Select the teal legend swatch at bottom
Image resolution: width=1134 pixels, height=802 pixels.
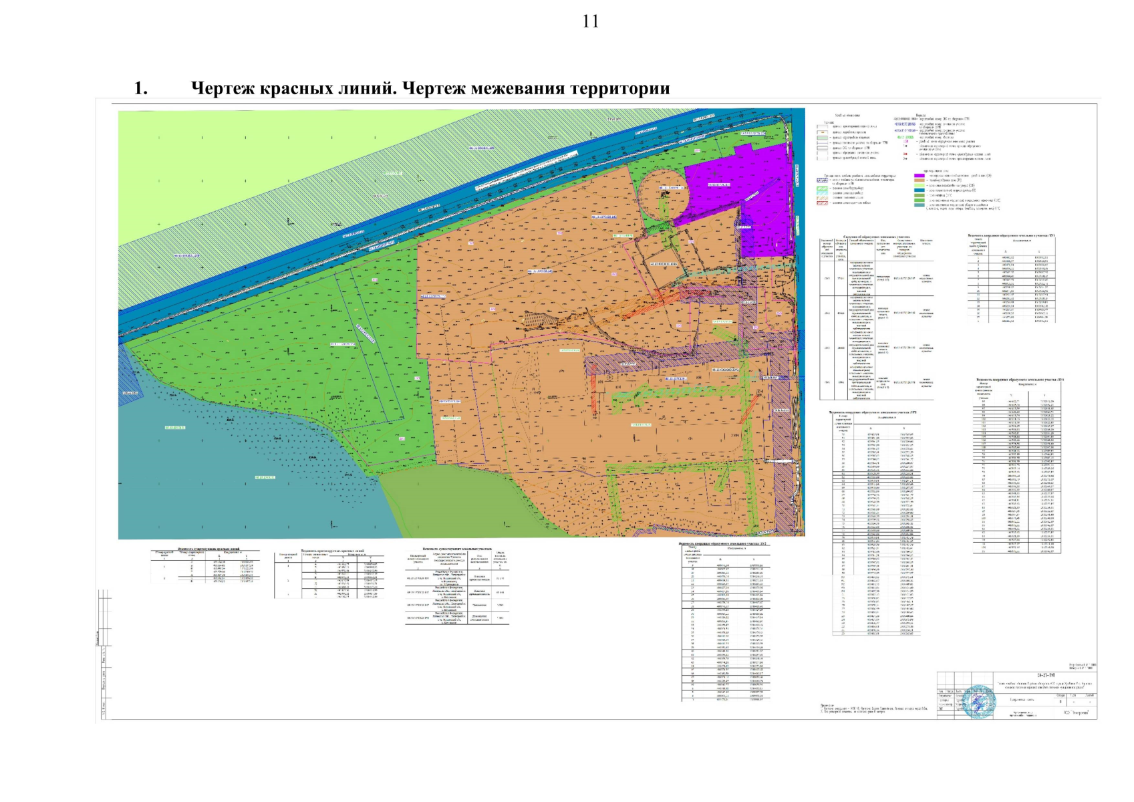(x=919, y=205)
